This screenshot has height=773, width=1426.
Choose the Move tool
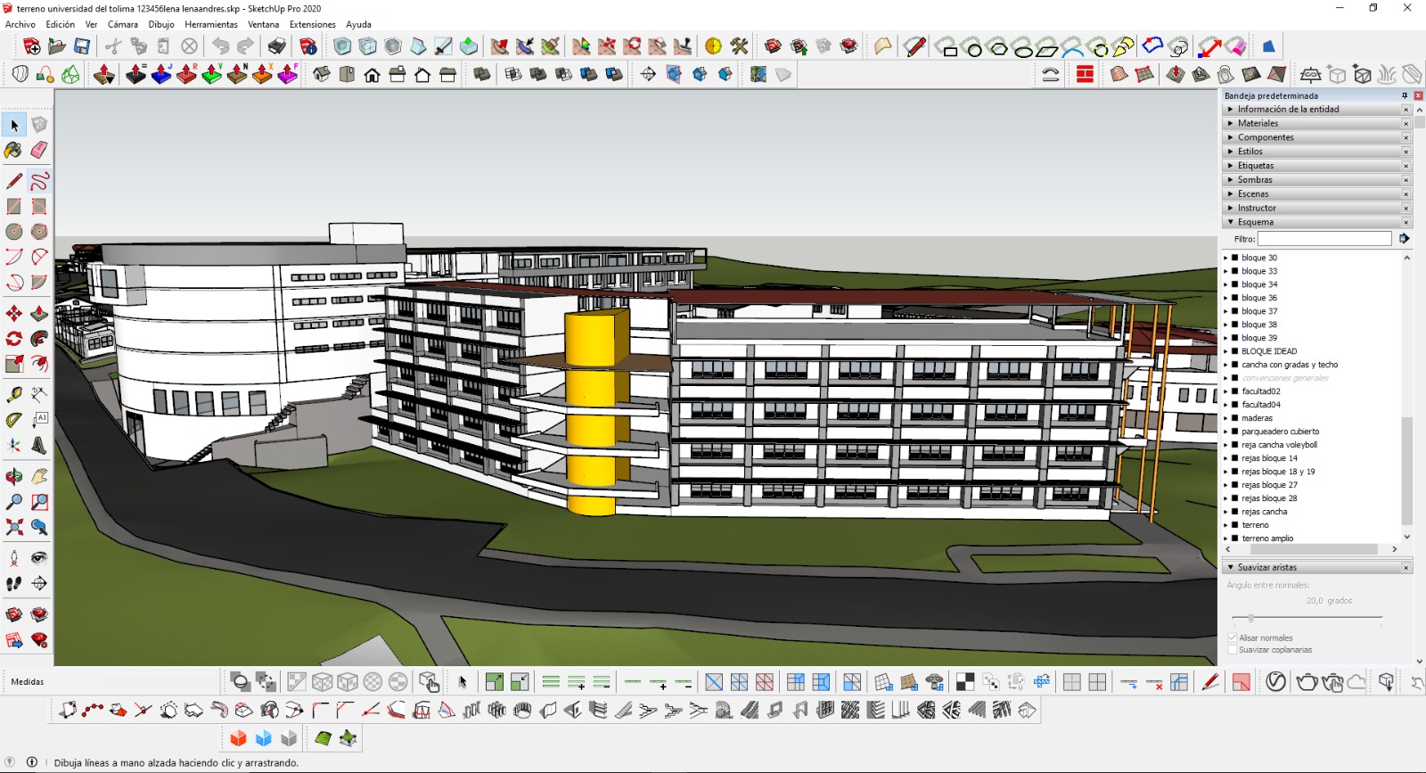pyautogui.click(x=14, y=314)
